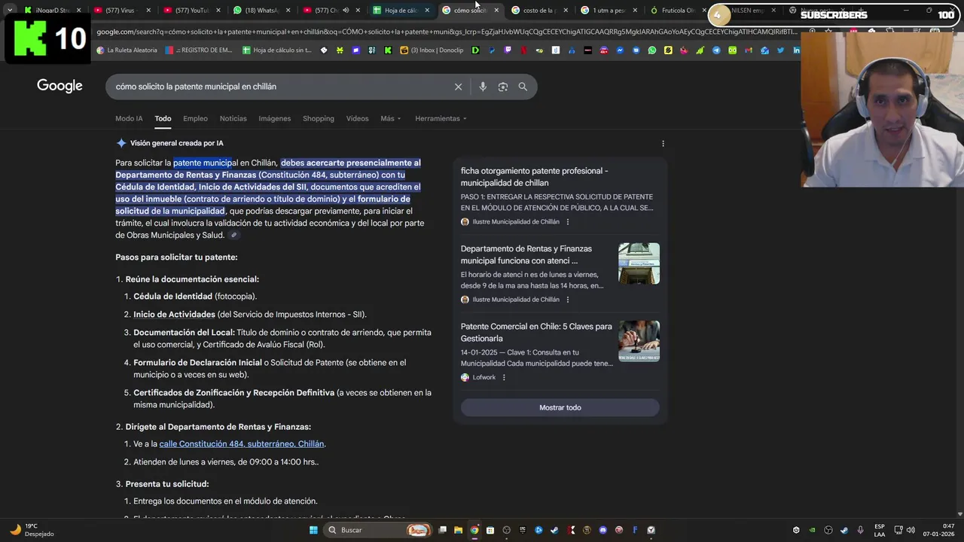The image size is (964, 542).
Task: Open the Inbox Donoclip bookmark
Action: click(432, 50)
